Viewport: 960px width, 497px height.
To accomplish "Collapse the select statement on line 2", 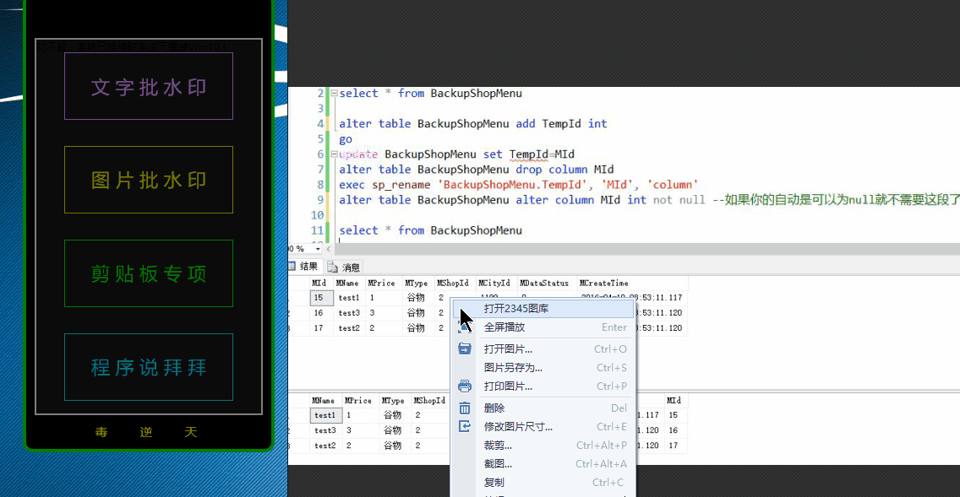I will coord(335,94).
